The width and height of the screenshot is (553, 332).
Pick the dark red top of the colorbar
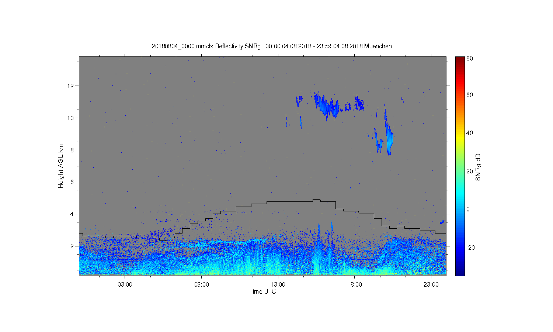(x=460, y=59)
